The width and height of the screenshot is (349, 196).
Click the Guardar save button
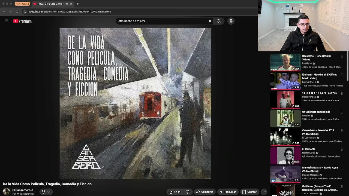[249, 192]
